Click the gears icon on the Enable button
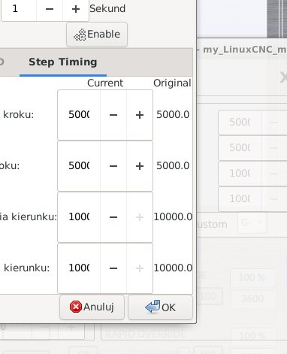This screenshot has width=287, height=354. [x=80, y=35]
